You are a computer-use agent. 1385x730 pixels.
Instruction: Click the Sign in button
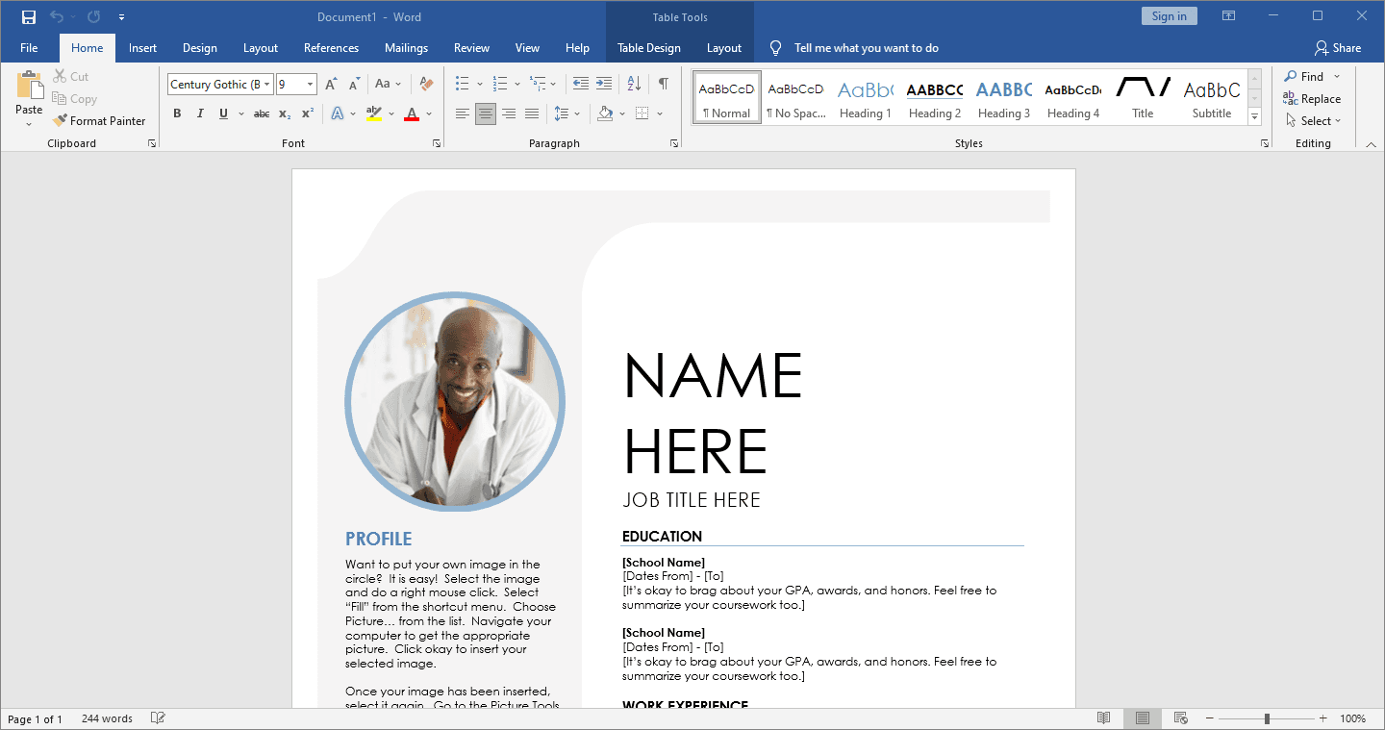1169,16
